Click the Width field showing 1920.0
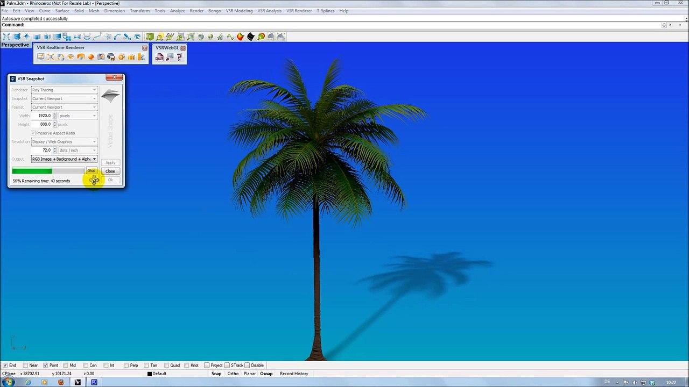Viewport: 689px width, 387px height. pyautogui.click(x=41, y=116)
